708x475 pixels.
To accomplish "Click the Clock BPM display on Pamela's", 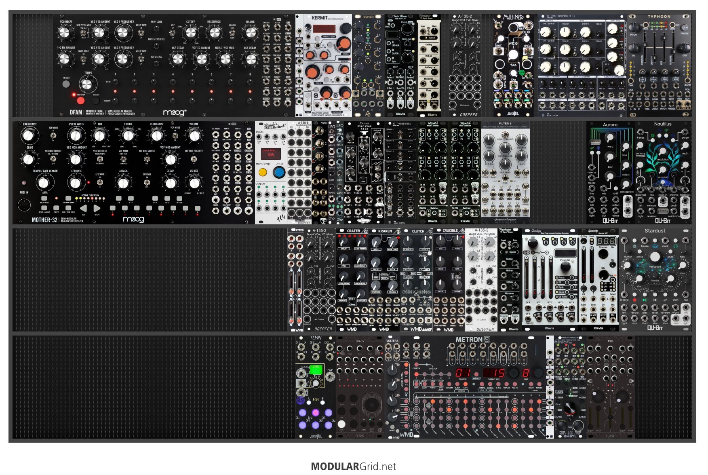I will pos(270,154).
